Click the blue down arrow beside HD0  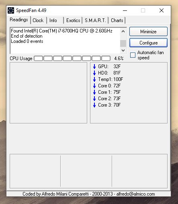click(x=94, y=73)
